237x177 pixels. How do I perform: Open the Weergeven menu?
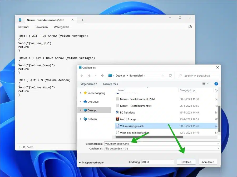pos(61,27)
